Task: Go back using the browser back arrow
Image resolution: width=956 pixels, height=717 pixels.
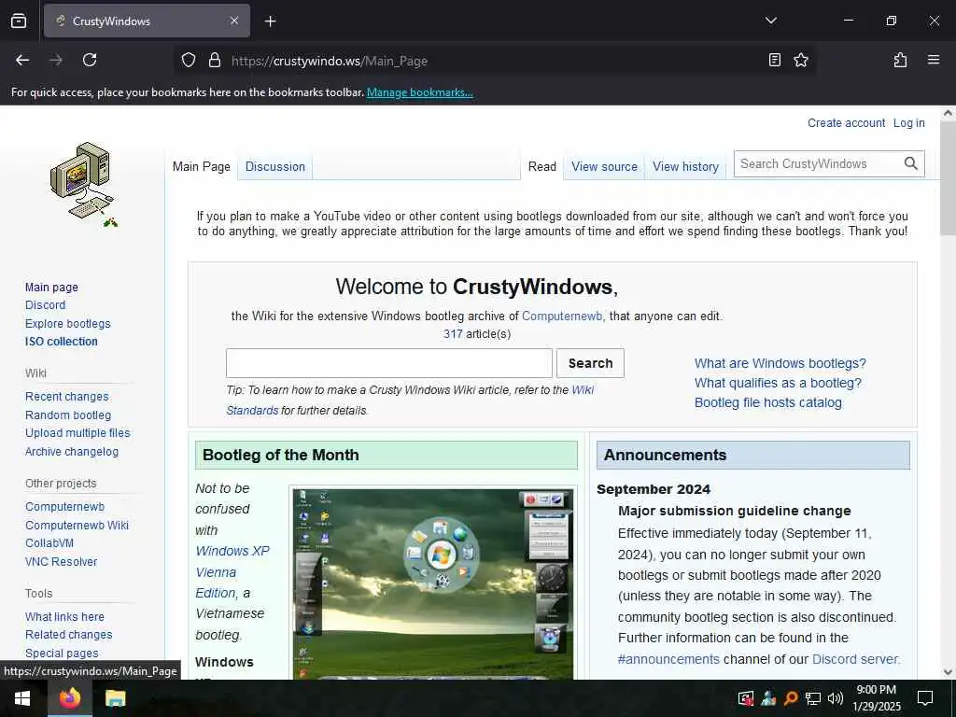Action: (x=22, y=60)
